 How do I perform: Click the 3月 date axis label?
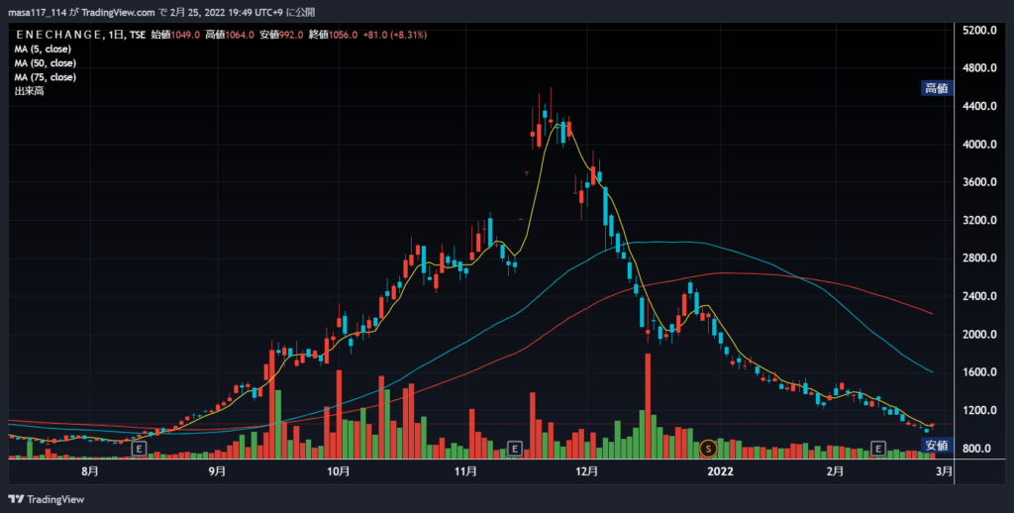point(944,471)
